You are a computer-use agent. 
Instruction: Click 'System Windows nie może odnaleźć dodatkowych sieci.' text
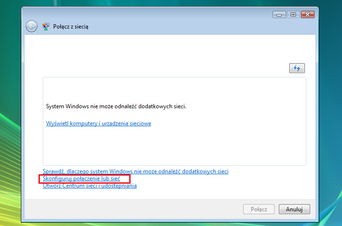click(x=116, y=106)
